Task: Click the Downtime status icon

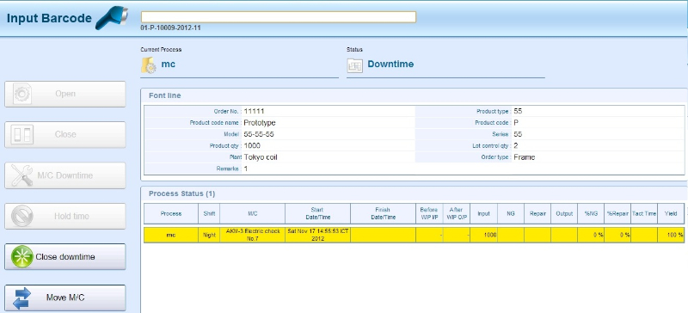Action: (x=354, y=65)
